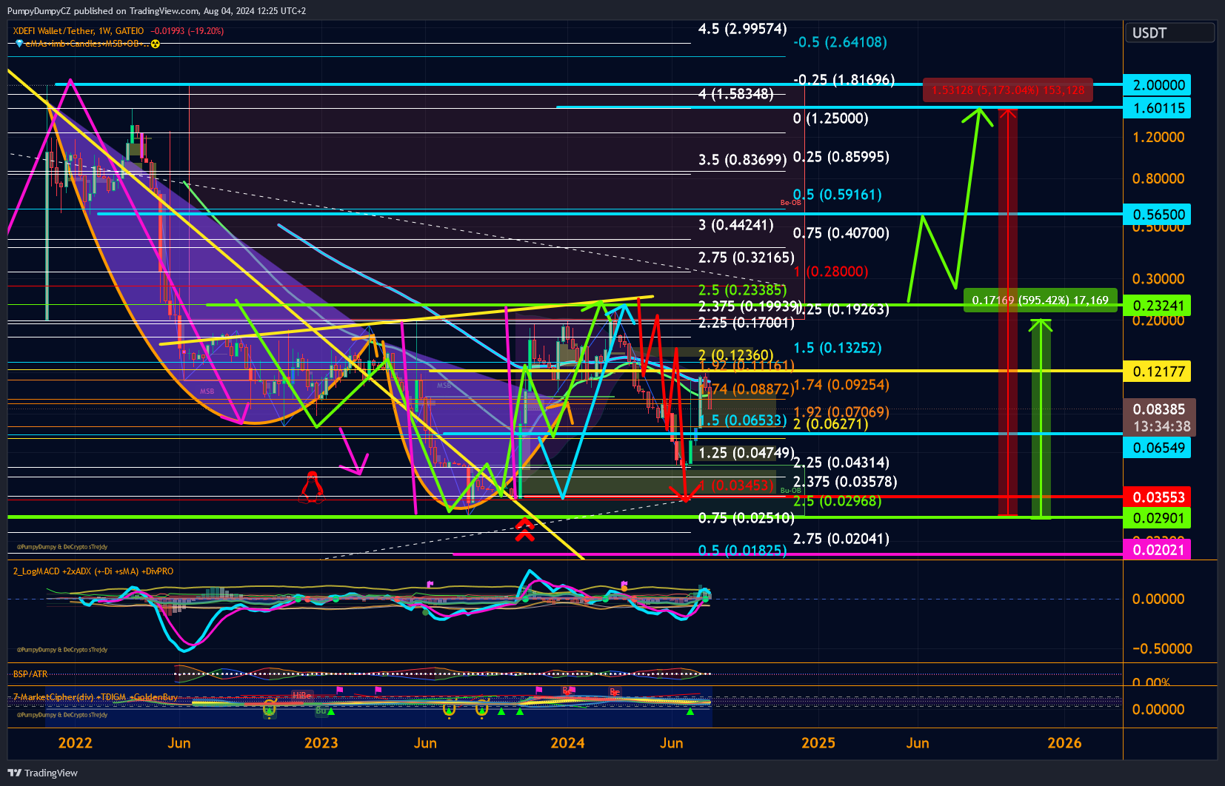The width and height of the screenshot is (1225, 786).
Task: Click the 0.75 (0.40700) fib level label
Action: (841, 233)
